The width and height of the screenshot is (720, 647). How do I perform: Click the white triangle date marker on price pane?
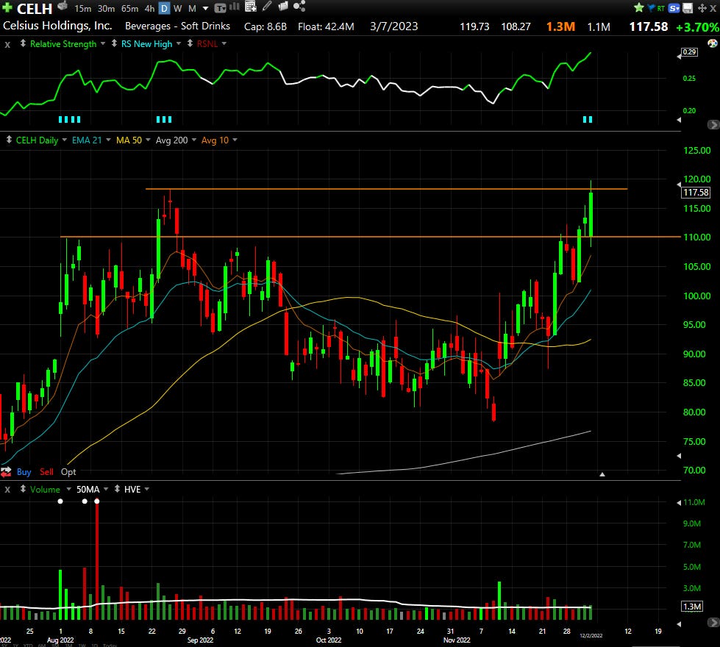click(x=602, y=474)
